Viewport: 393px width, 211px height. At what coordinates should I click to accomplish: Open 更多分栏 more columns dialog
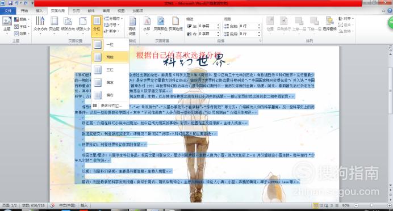[x=110, y=106]
